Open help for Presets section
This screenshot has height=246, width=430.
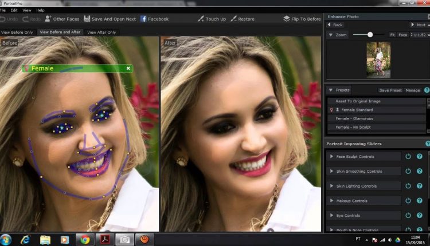427,90
